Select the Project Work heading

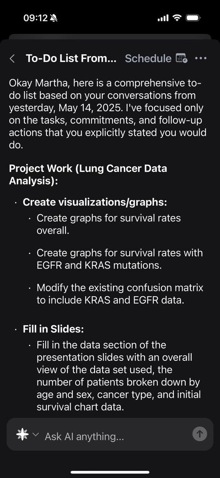pyautogui.click(x=88, y=174)
